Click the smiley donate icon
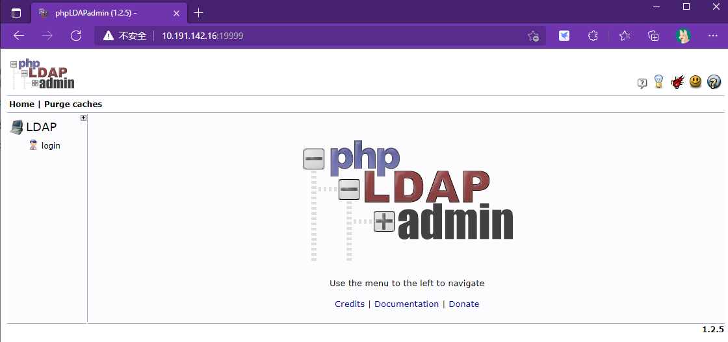This screenshot has width=728, height=342. point(695,82)
